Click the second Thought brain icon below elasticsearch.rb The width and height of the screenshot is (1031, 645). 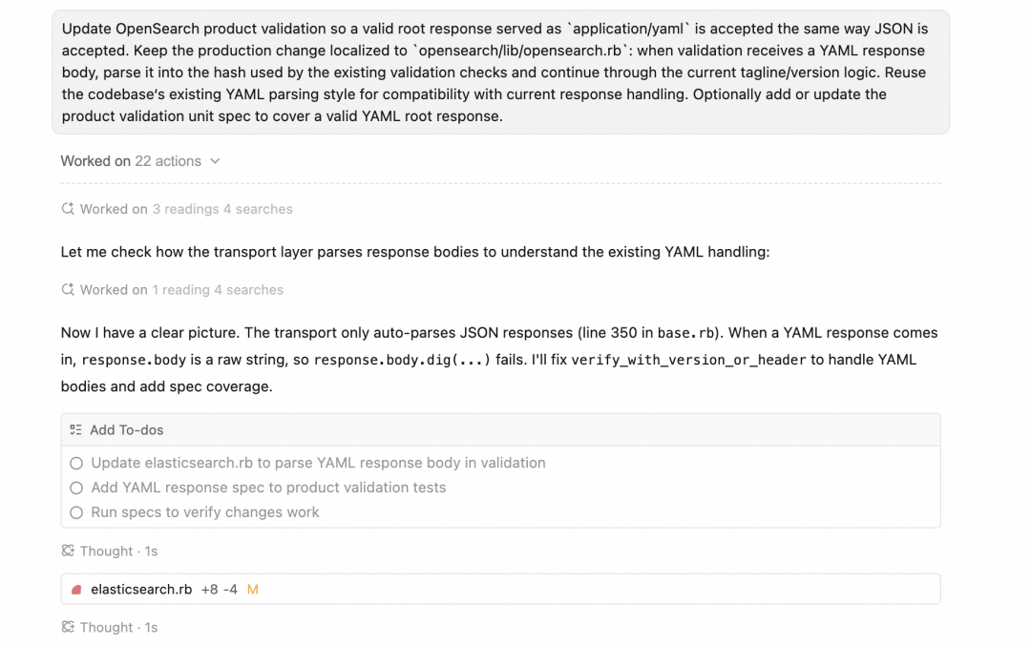[68, 627]
